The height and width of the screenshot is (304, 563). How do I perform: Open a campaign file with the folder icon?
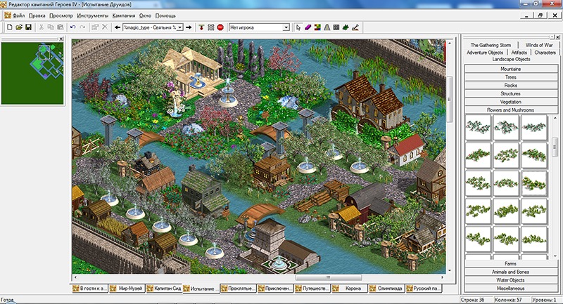coord(19,27)
